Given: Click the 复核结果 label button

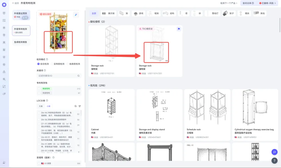Looking at the screenshot, I should pos(248,3).
